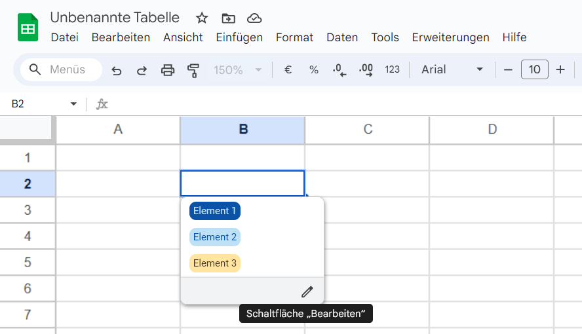Open the 150% zoom dropdown
This screenshot has height=334, width=582.
(237, 69)
